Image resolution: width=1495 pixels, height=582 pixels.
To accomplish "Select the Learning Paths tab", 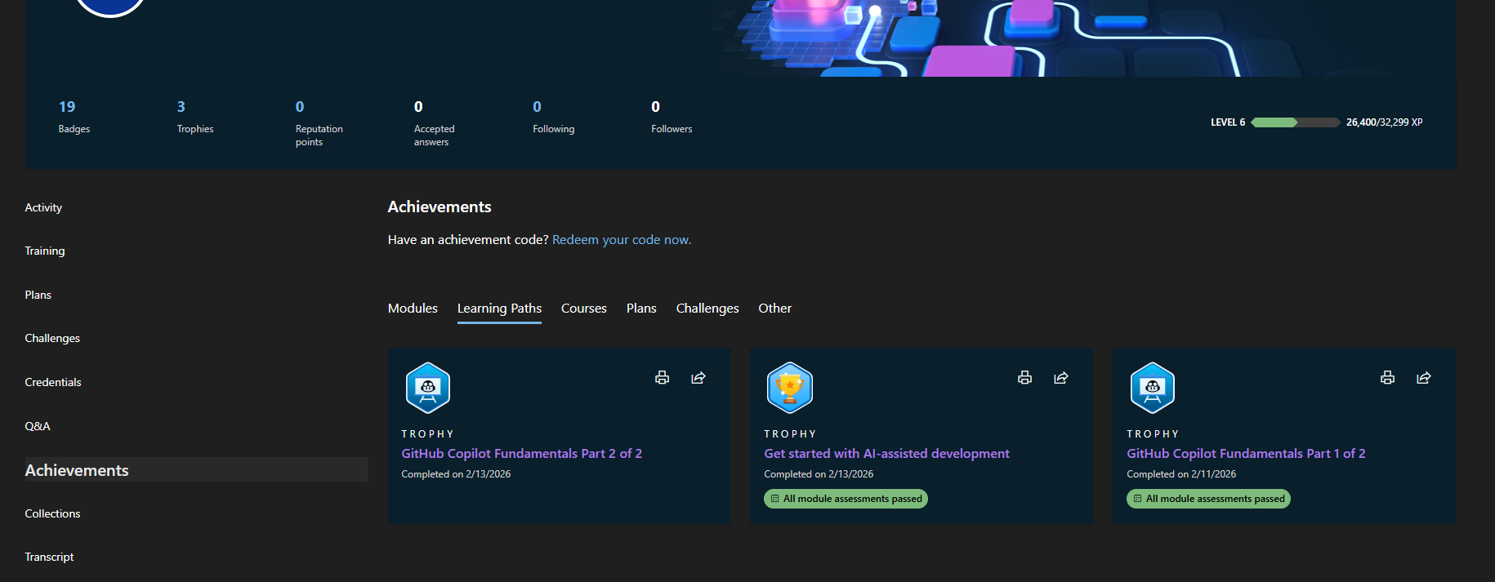I will pyautogui.click(x=499, y=309).
